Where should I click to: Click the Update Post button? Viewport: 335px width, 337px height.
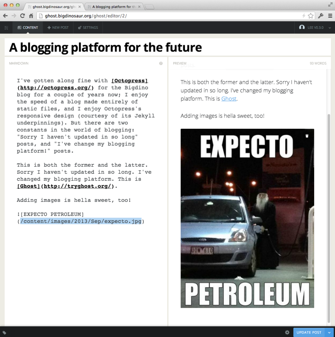tap(309, 332)
